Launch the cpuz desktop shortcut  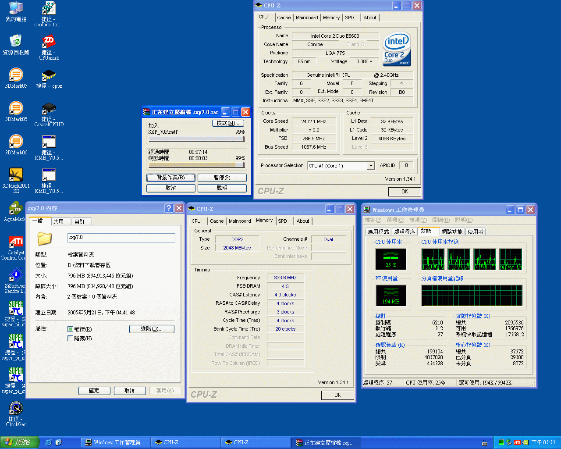49,78
